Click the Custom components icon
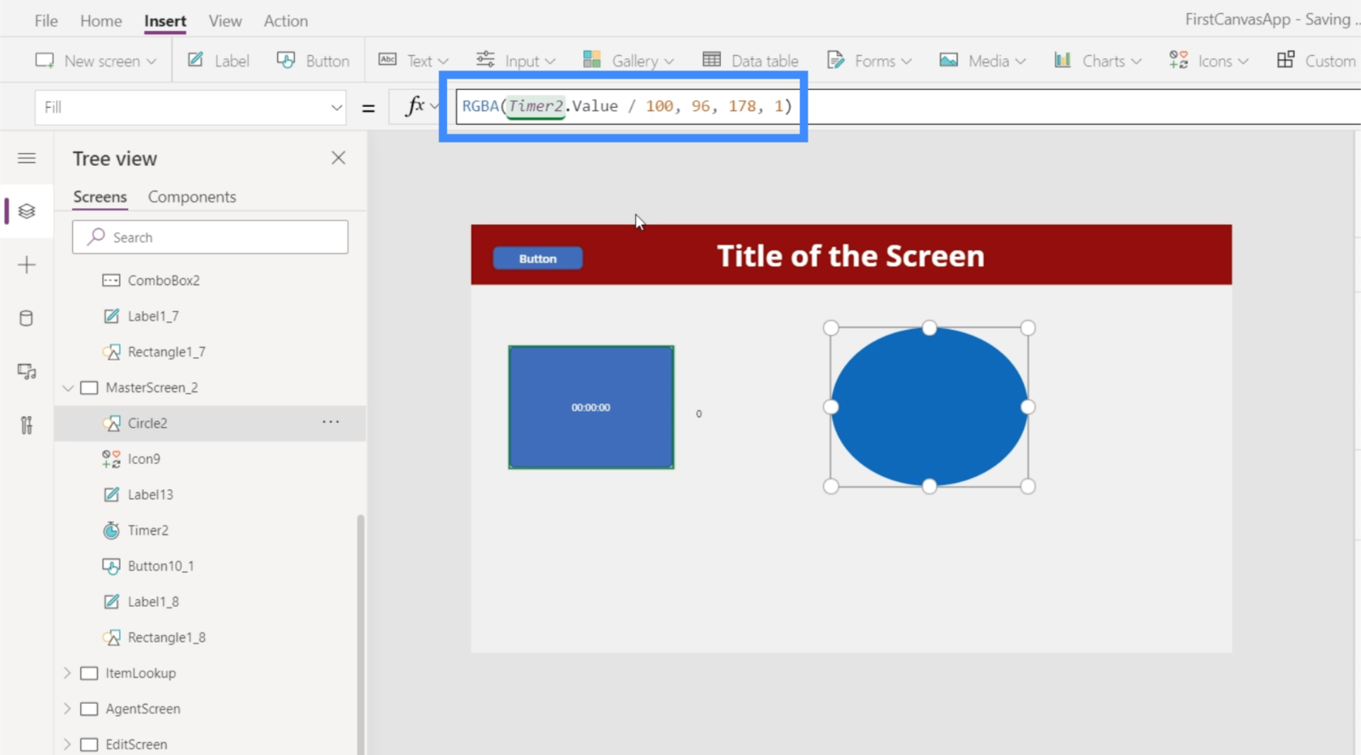Image resolution: width=1361 pixels, height=755 pixels. click(x=1286, y=60)
